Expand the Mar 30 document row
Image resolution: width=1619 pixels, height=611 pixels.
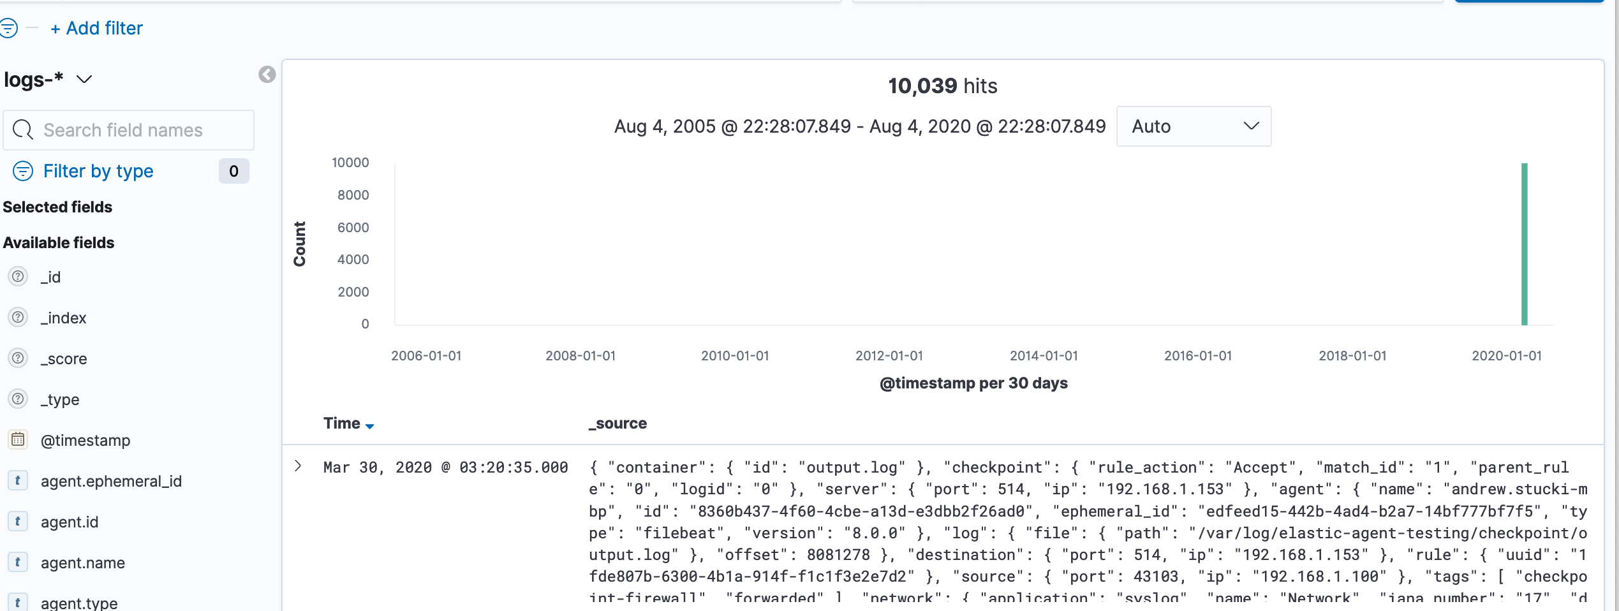point(297,466)
